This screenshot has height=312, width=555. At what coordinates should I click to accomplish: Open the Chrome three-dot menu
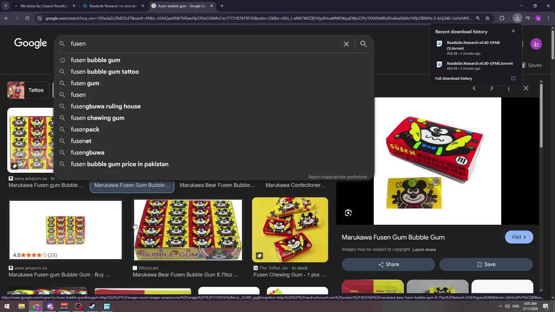click(548, 18)
